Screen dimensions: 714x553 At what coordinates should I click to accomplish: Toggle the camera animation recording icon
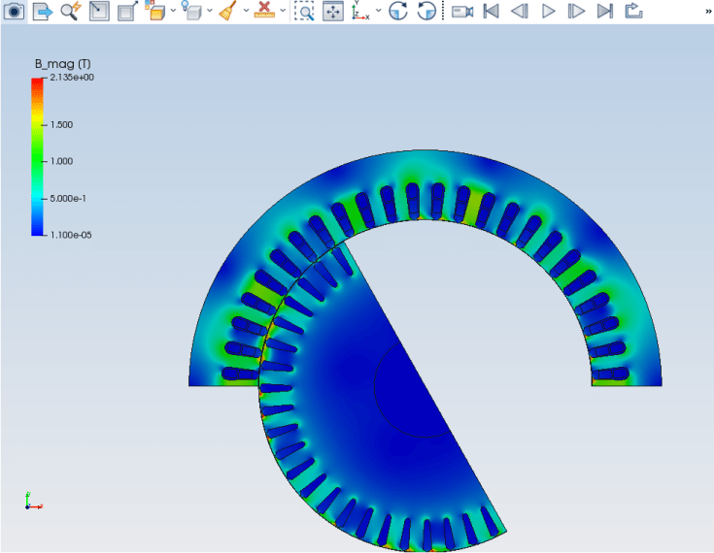point(462,11)
